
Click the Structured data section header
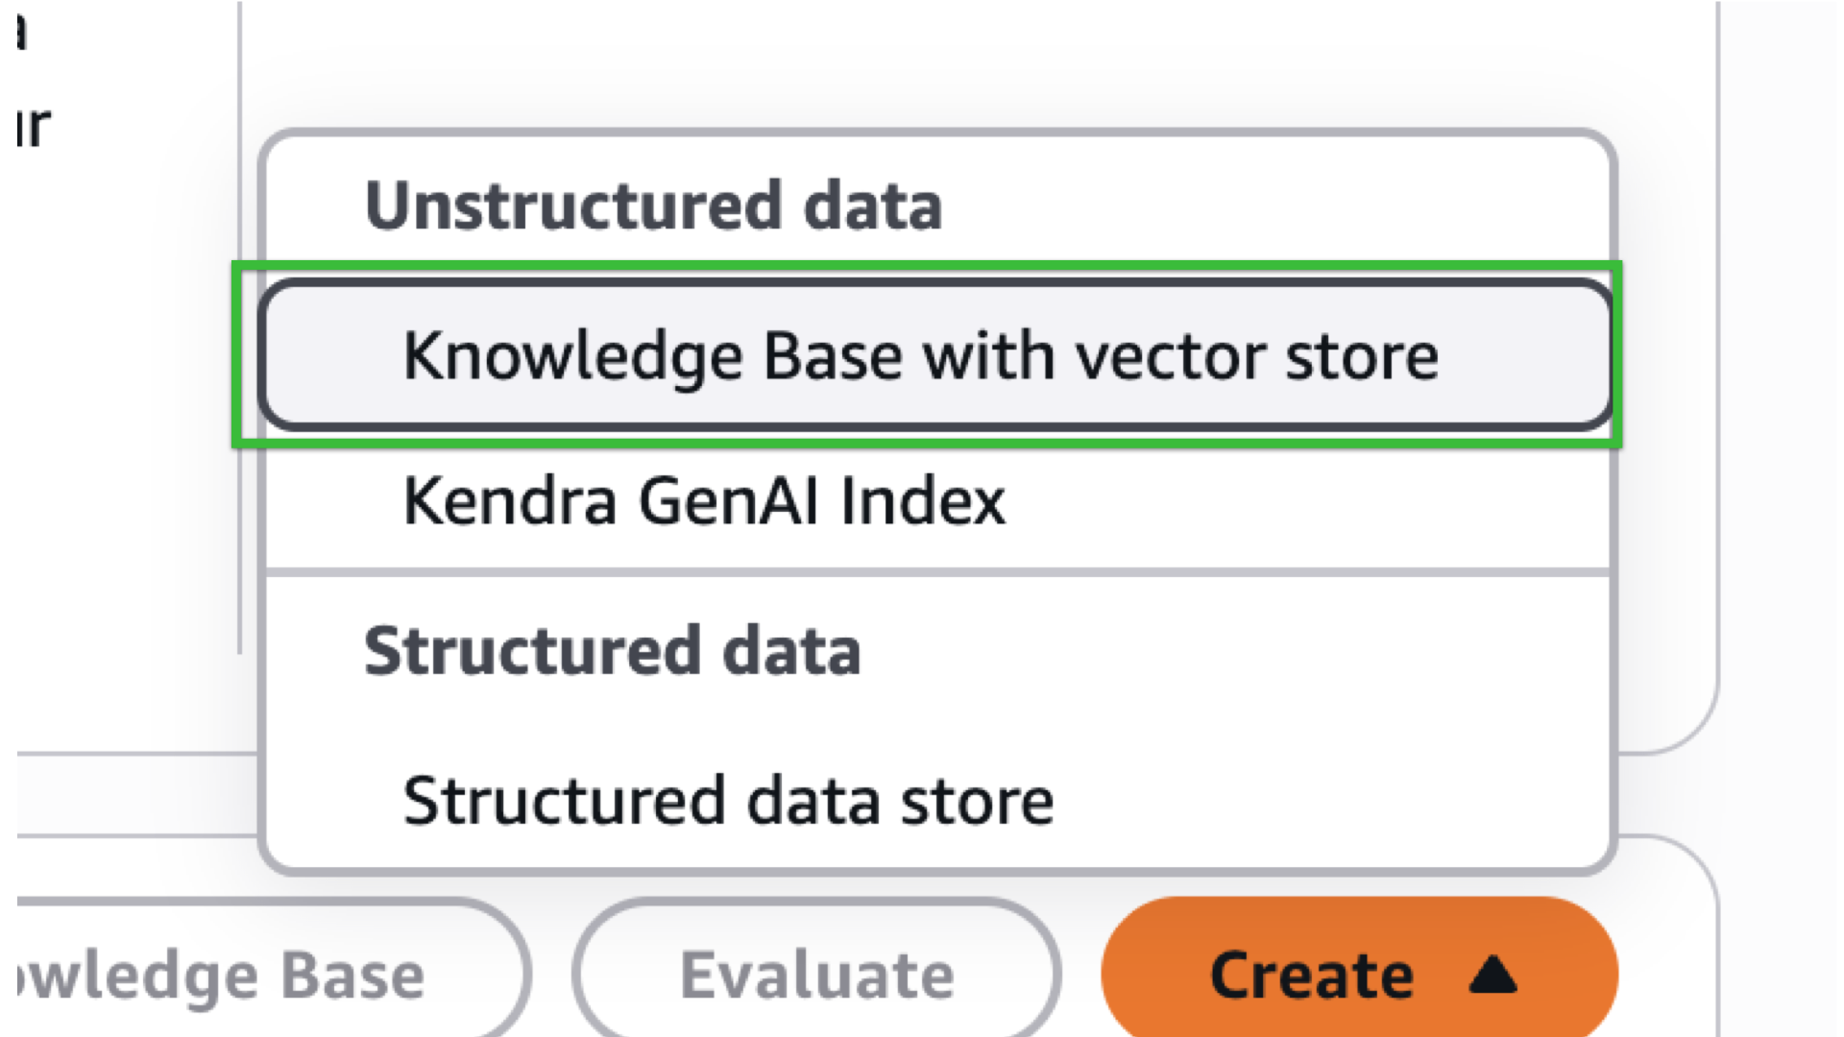click(612, 651)
